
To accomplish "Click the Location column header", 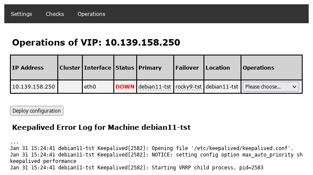I will [x=218, y=68].
